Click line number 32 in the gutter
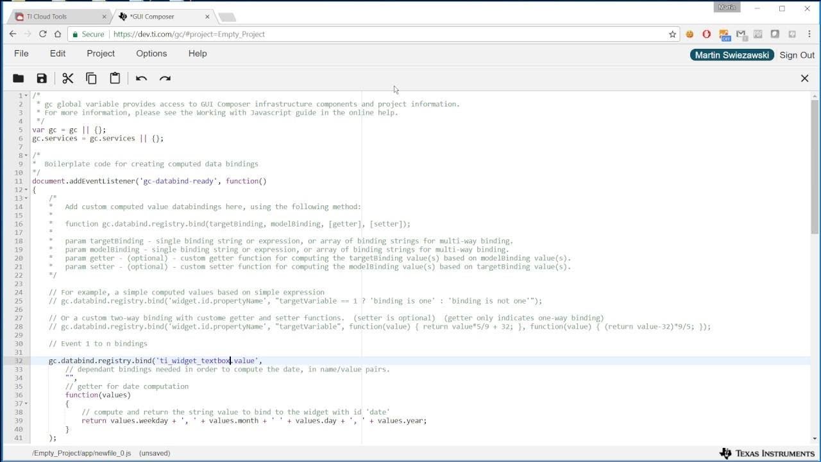The width and height of the screenshot is (821, 462). [x=19, y=361]
